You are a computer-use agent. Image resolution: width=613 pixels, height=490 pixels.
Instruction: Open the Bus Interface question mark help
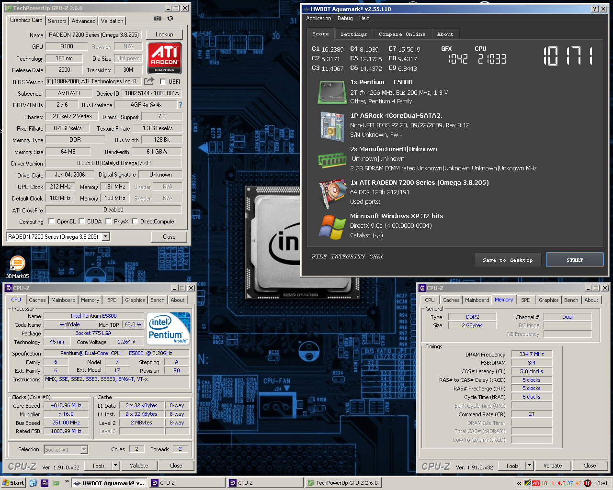(181, 105)
